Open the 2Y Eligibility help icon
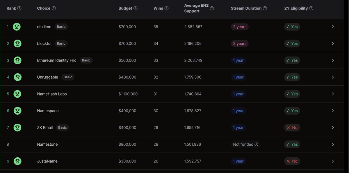 [x=311, y=8]
